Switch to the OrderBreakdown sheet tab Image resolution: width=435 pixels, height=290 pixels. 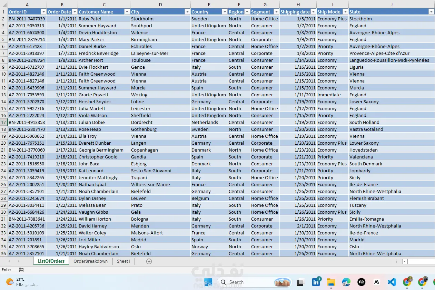point(90,261)
